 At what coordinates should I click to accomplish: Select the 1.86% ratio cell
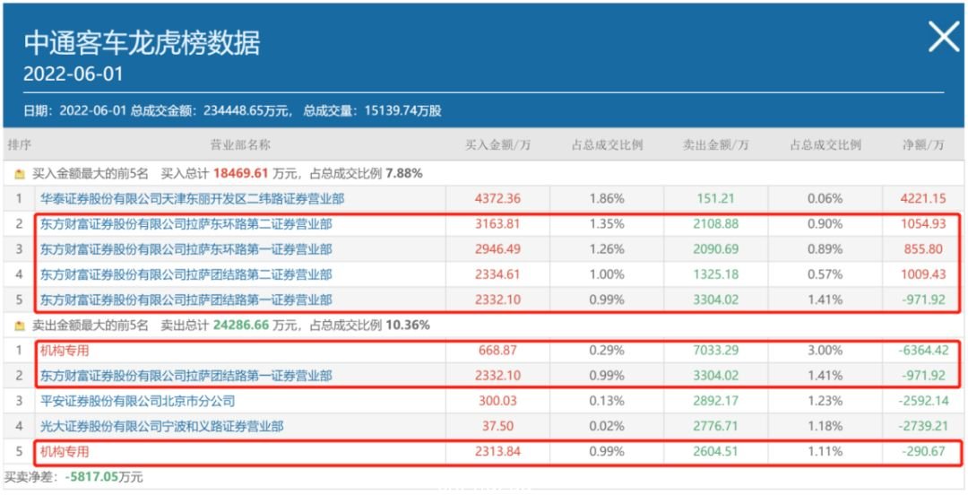pyautogui.click(x=608, y=199)
